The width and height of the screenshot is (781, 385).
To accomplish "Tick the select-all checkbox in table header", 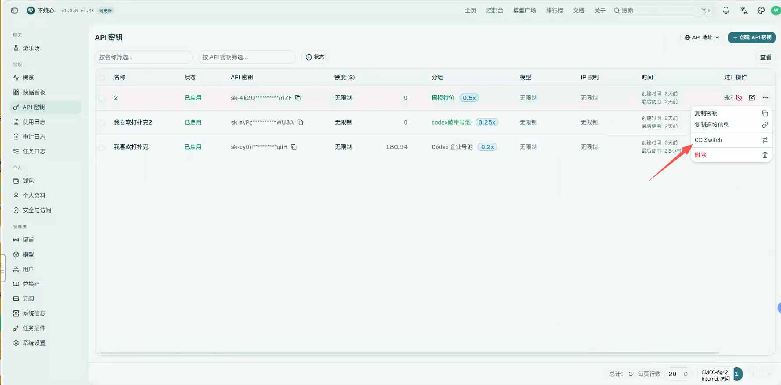I will pyautogui.click(x=102, y=78).
